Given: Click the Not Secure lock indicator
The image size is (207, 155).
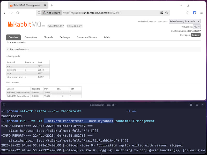Looking at the screenshot, I should (x=51, y=13).
